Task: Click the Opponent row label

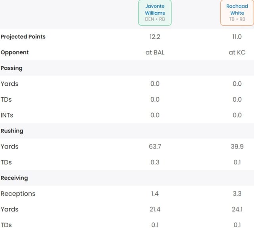Action: click(x=15, y=52)
